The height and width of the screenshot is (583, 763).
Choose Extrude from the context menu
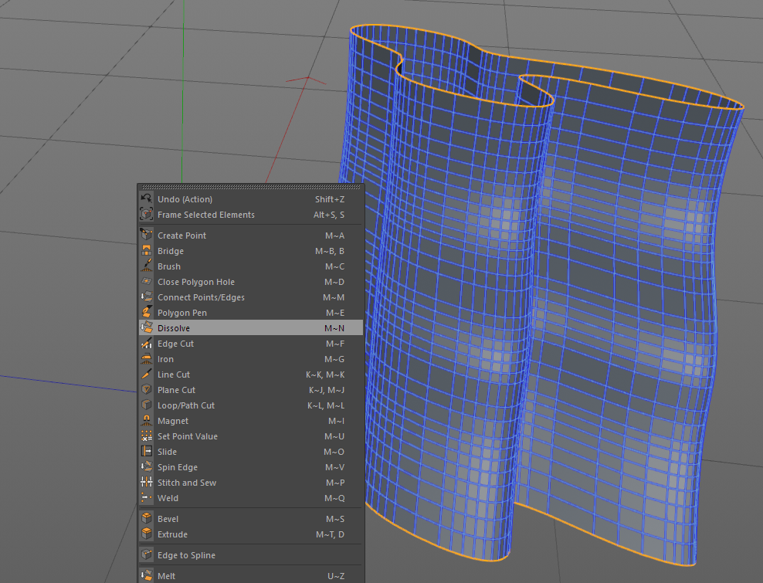pyautogui.click(x=251, y=534)
